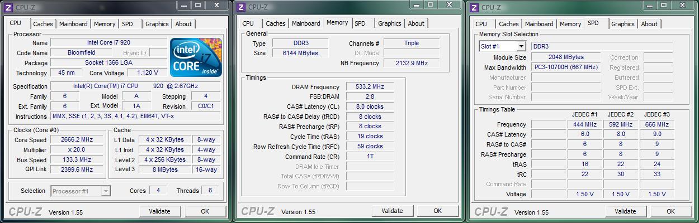Click the NB Frequency value '2132.9 MHz'
The width and height of the screenshot is (699, 223).
pyautogui.click(x=411, y=63)
